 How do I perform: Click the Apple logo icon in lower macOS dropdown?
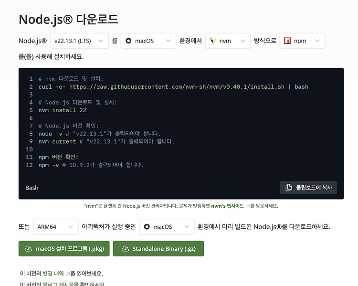(x=147, y=227)
